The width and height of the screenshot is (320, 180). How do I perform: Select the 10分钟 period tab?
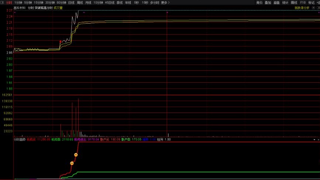point(98,3)
